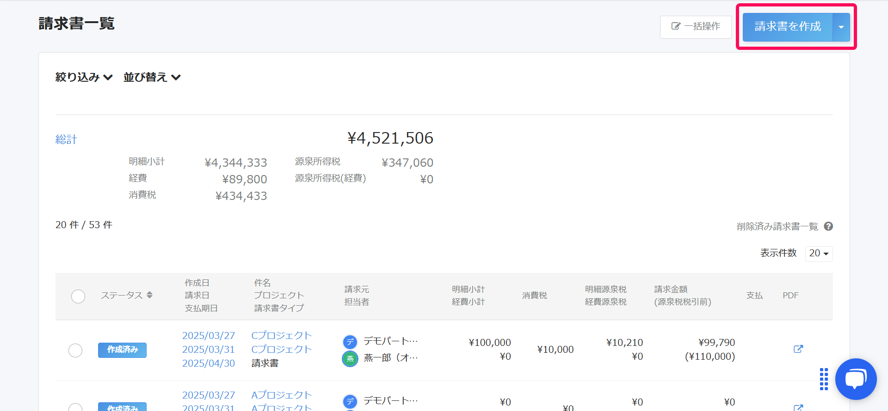Click the 経費 ¥89,800 value
The width and height of the screenshot is (888, 411).
(245, 179)
